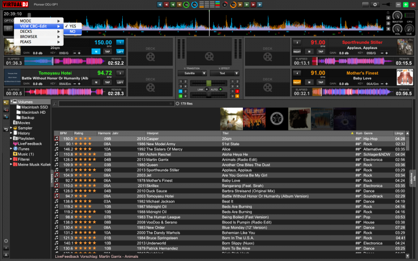Click the film reel in center video preview
418x261 pixels.
(210, 56)
